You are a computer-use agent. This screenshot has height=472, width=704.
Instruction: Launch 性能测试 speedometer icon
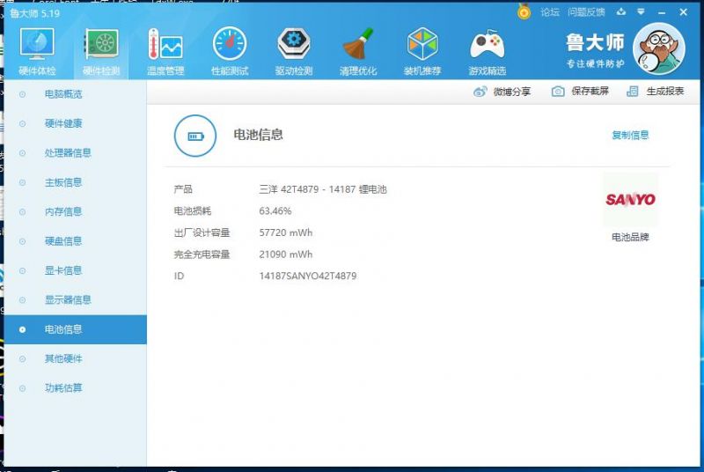[x=230, y=44]
